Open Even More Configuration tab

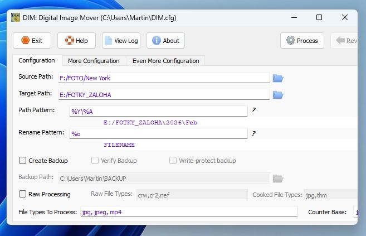tap(165, 61)
